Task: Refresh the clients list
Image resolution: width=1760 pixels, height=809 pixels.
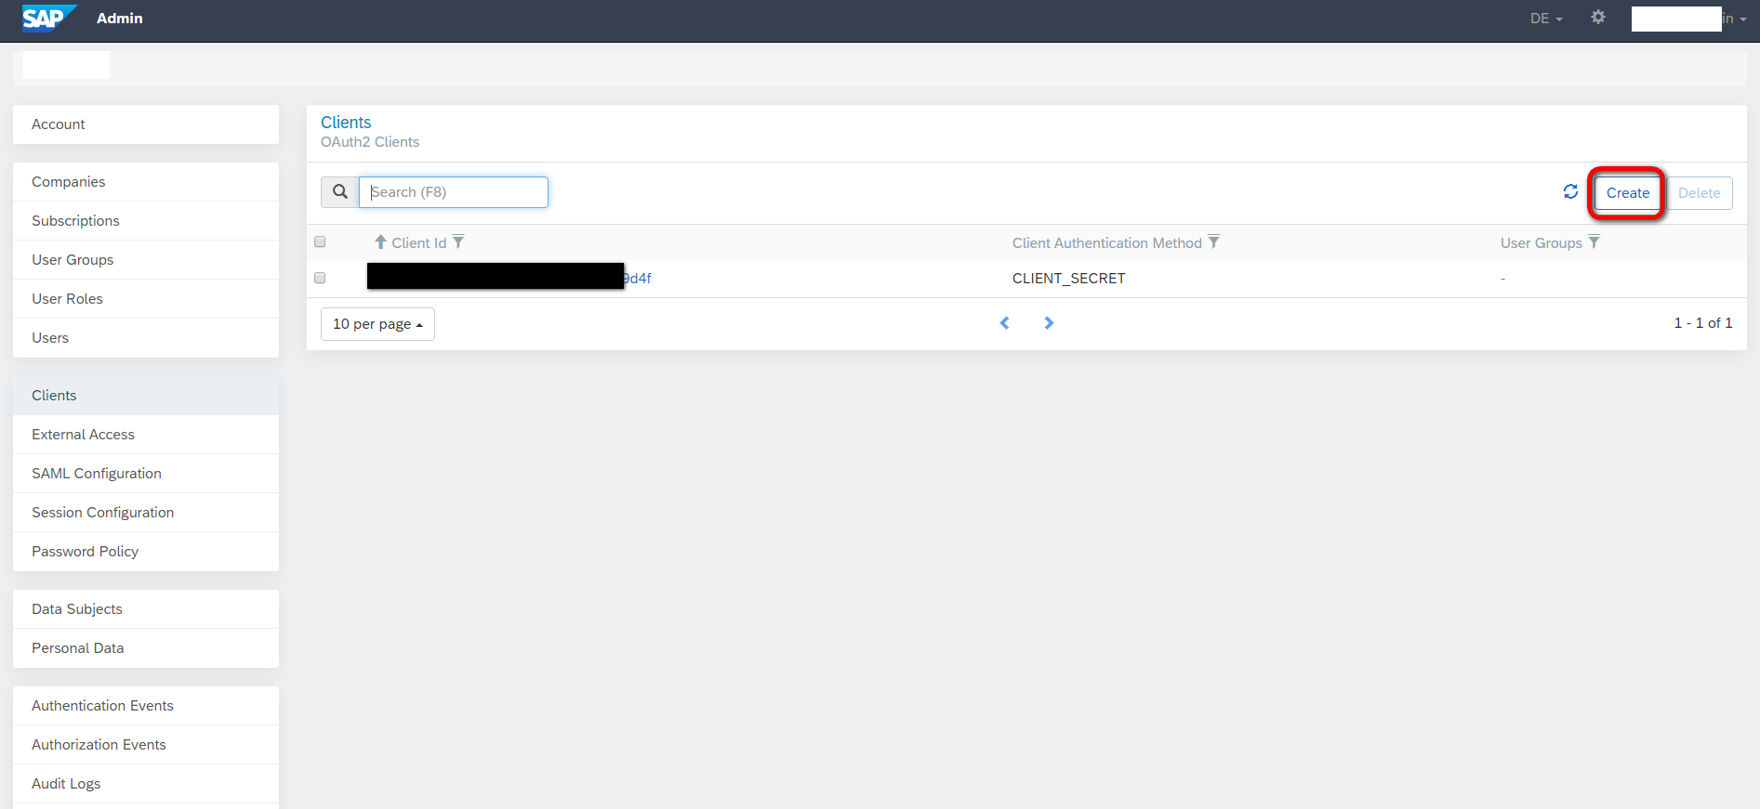Action: [x=1570, y=192]
